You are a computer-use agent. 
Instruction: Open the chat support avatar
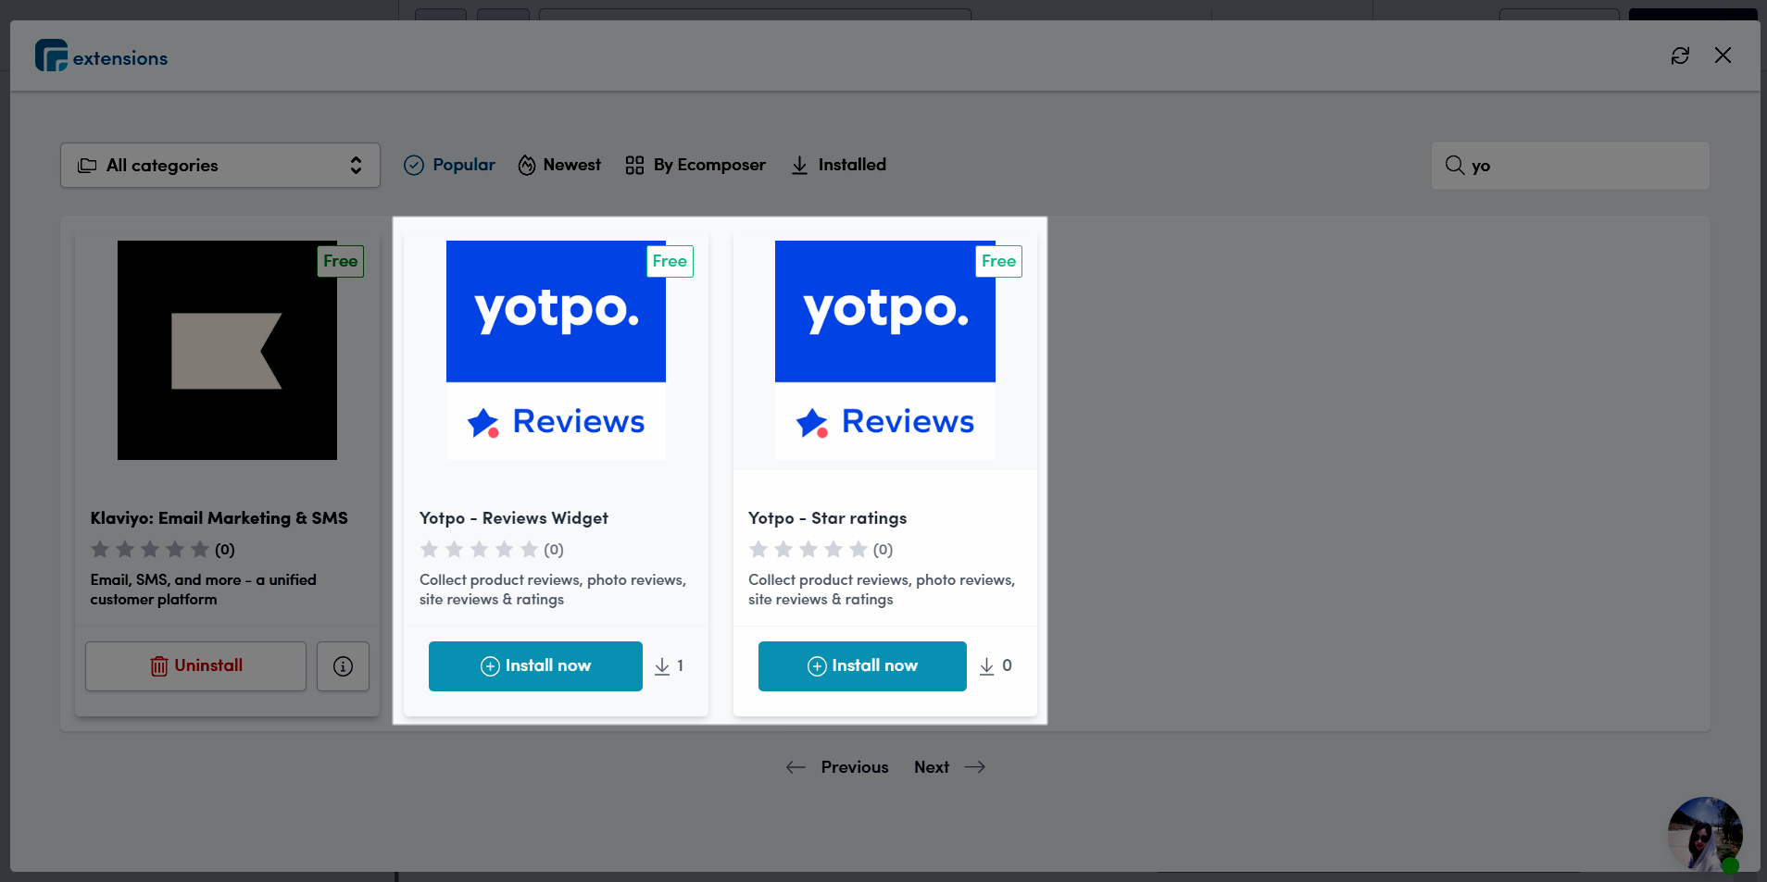tap(1705, 835)
